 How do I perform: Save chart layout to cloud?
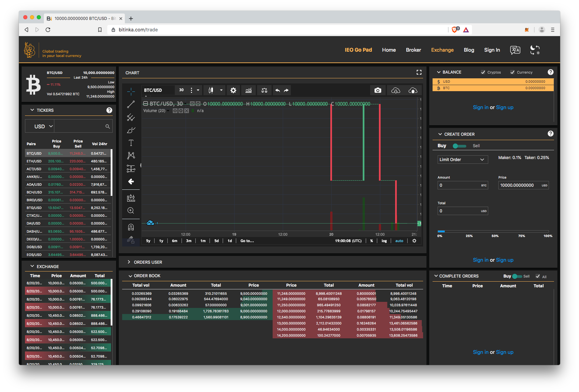click(413, 90)
